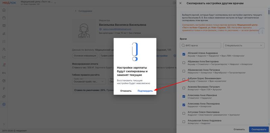Uncheck Алексеева Анна Леонидовна checkbox

184,105
